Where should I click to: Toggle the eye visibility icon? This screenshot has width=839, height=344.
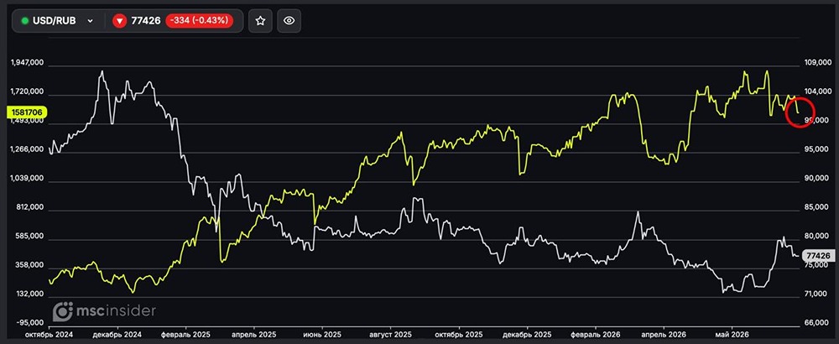pos(289,21)
